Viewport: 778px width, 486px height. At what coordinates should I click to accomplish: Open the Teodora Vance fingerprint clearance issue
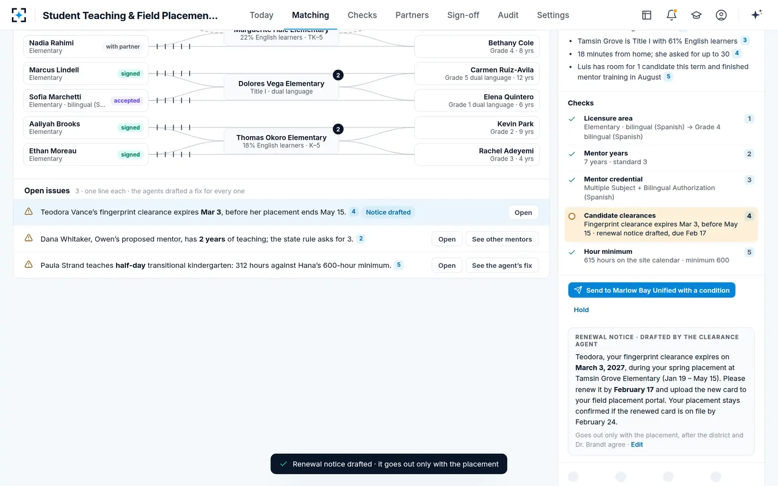click(x=523, y=212)
